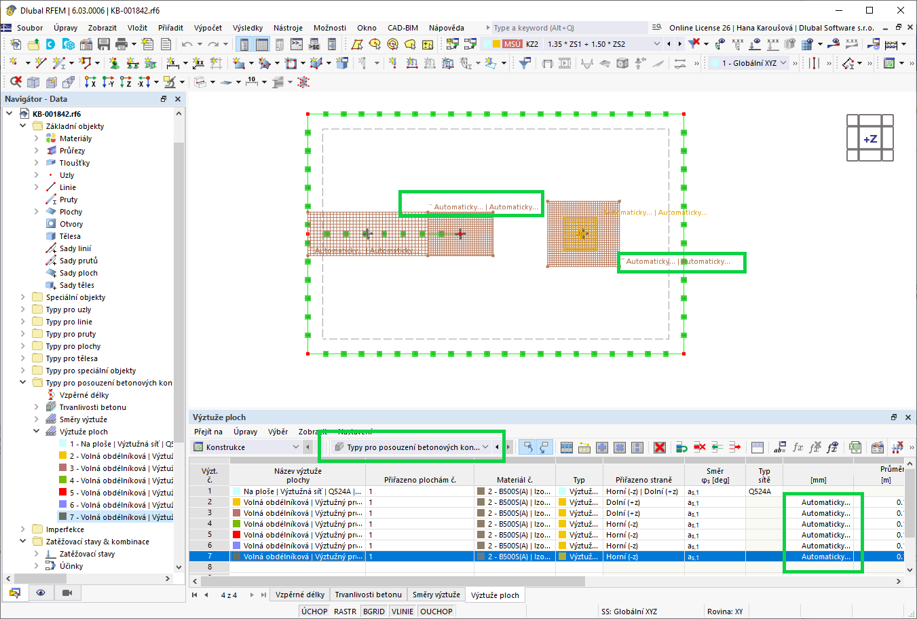Go to the next load case arrow

coord(680,44)
